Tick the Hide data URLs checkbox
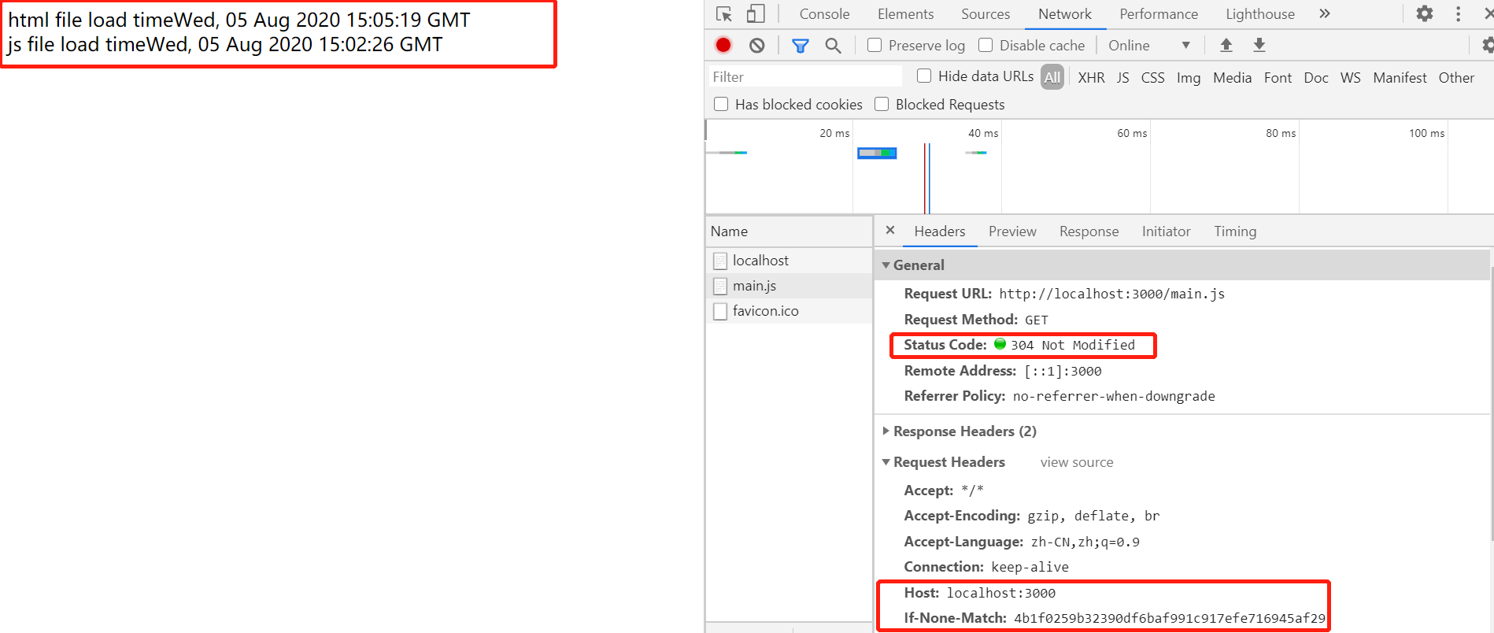This screenshot has width=1494, height=633. pos(924,76)
